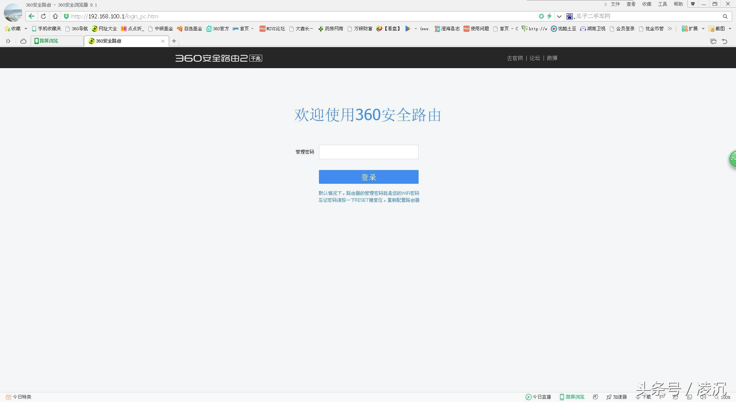This screenshot has height=402, width=736.
Task: Open the 加速器 rocket tool
Action: tap(617, 397)
